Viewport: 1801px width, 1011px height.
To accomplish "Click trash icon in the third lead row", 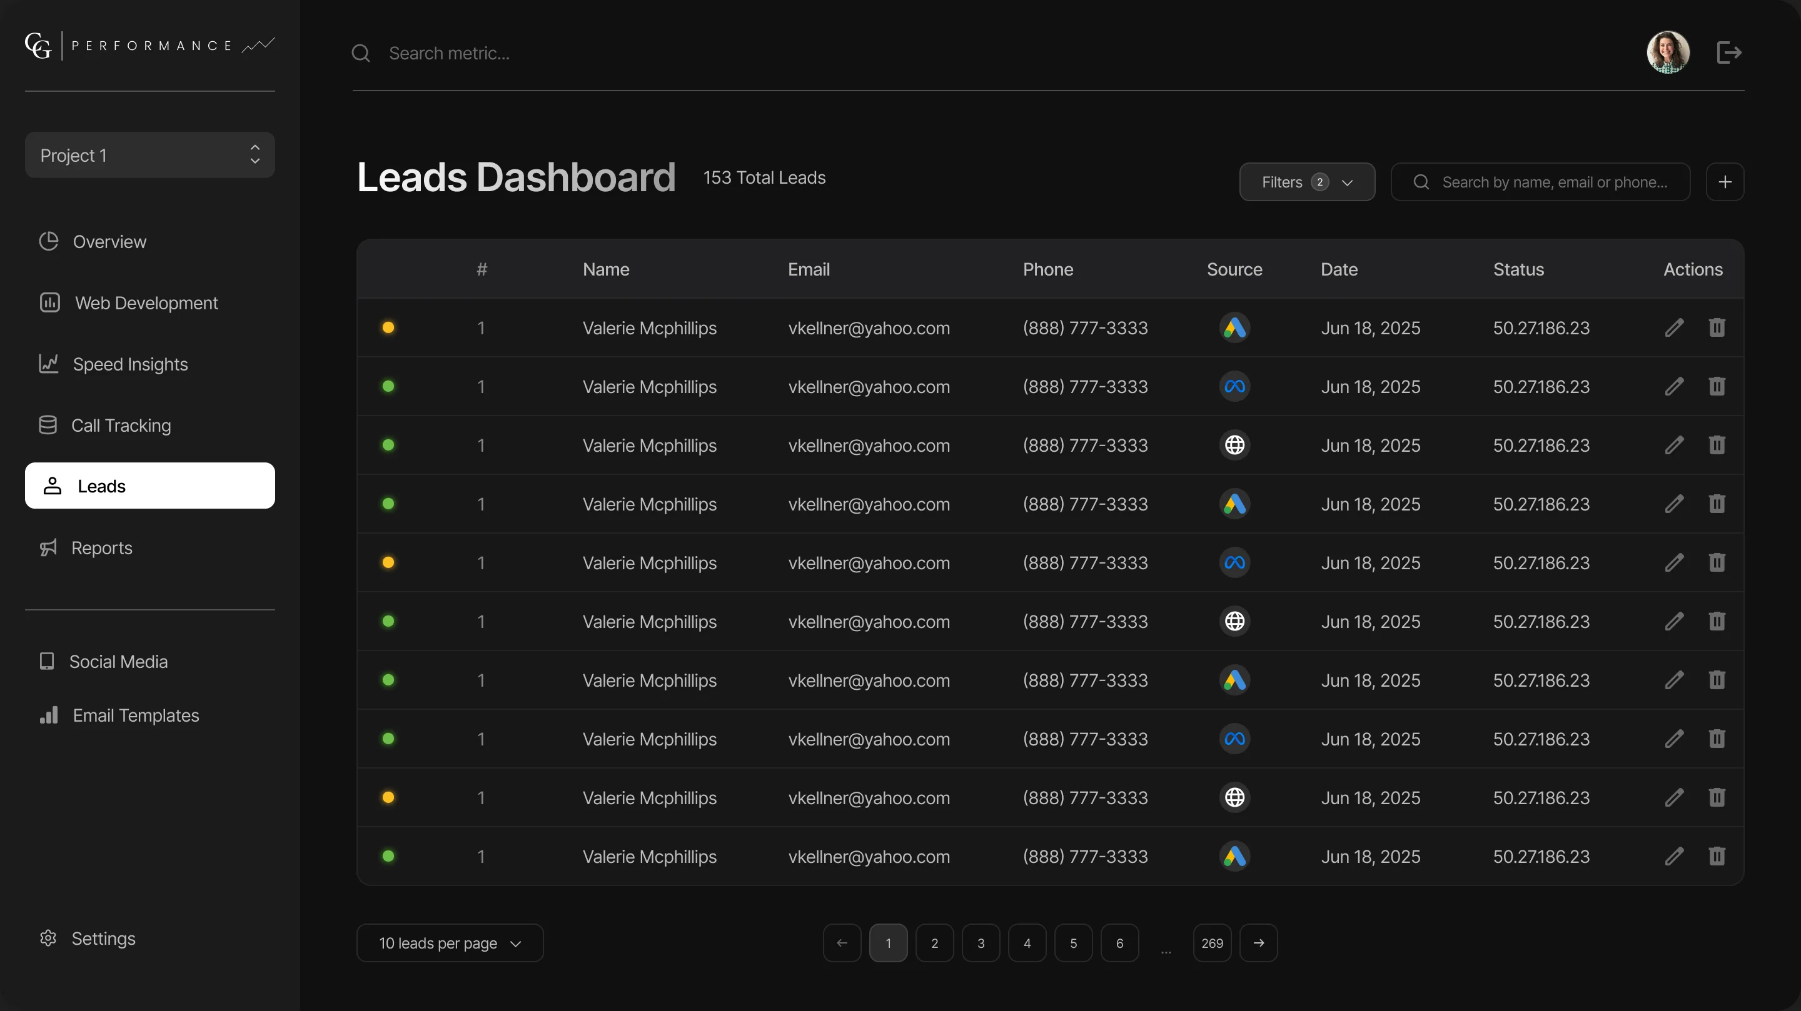I will pyautogui.click(x=1717, y=445).
